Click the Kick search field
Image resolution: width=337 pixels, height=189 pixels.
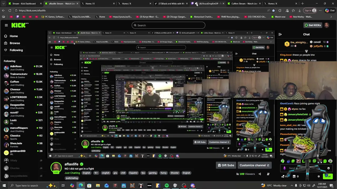coord(168,25)
